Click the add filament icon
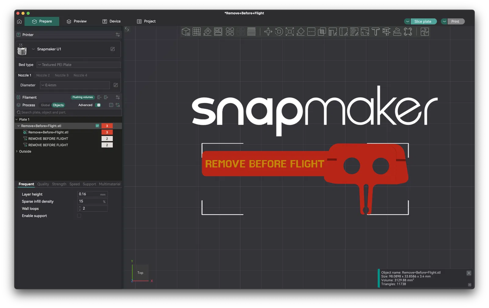Screen dimensions: 489x308 point(106,97)
